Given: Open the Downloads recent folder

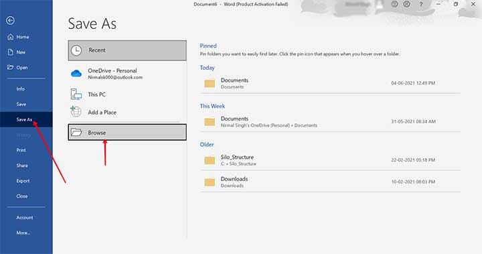Looking at the screenshot, I should [331, 182].
